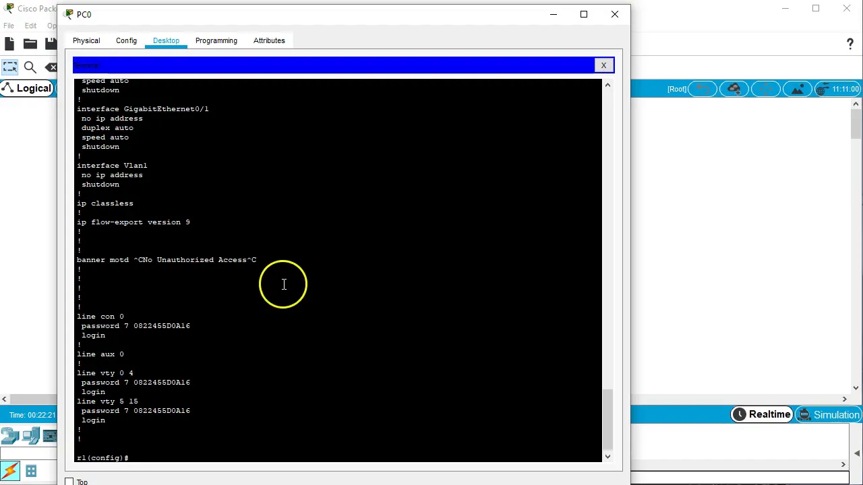Click 'line vty 0 4' text in terminal
The image size is (863, 485).
click(105, 373)
